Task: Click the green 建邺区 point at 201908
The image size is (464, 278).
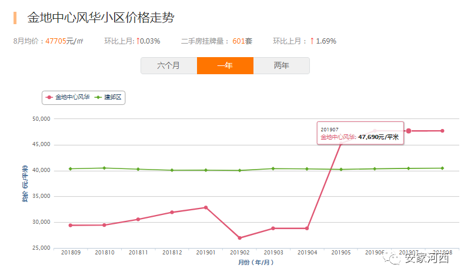Action: pyautogui.click(x=442, y=168)
